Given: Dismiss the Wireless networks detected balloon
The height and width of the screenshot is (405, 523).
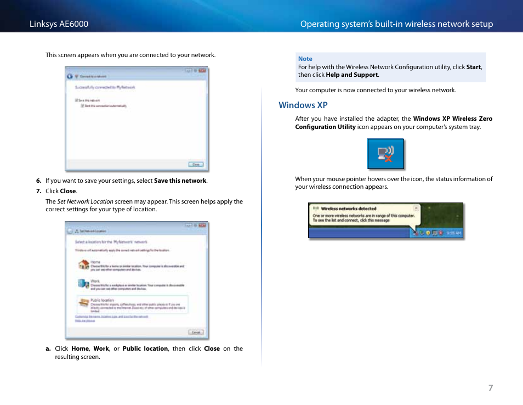Looking at the screenshot, I should pos(416,208).
